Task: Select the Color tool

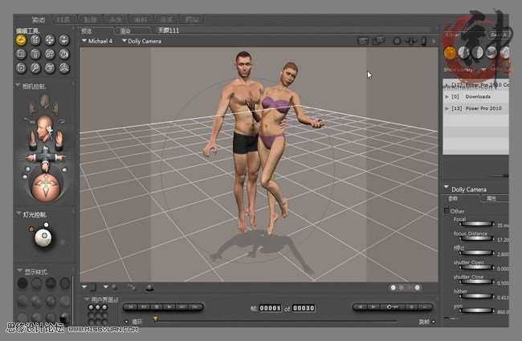Action: pyautogui.click(x=64, y=54)
